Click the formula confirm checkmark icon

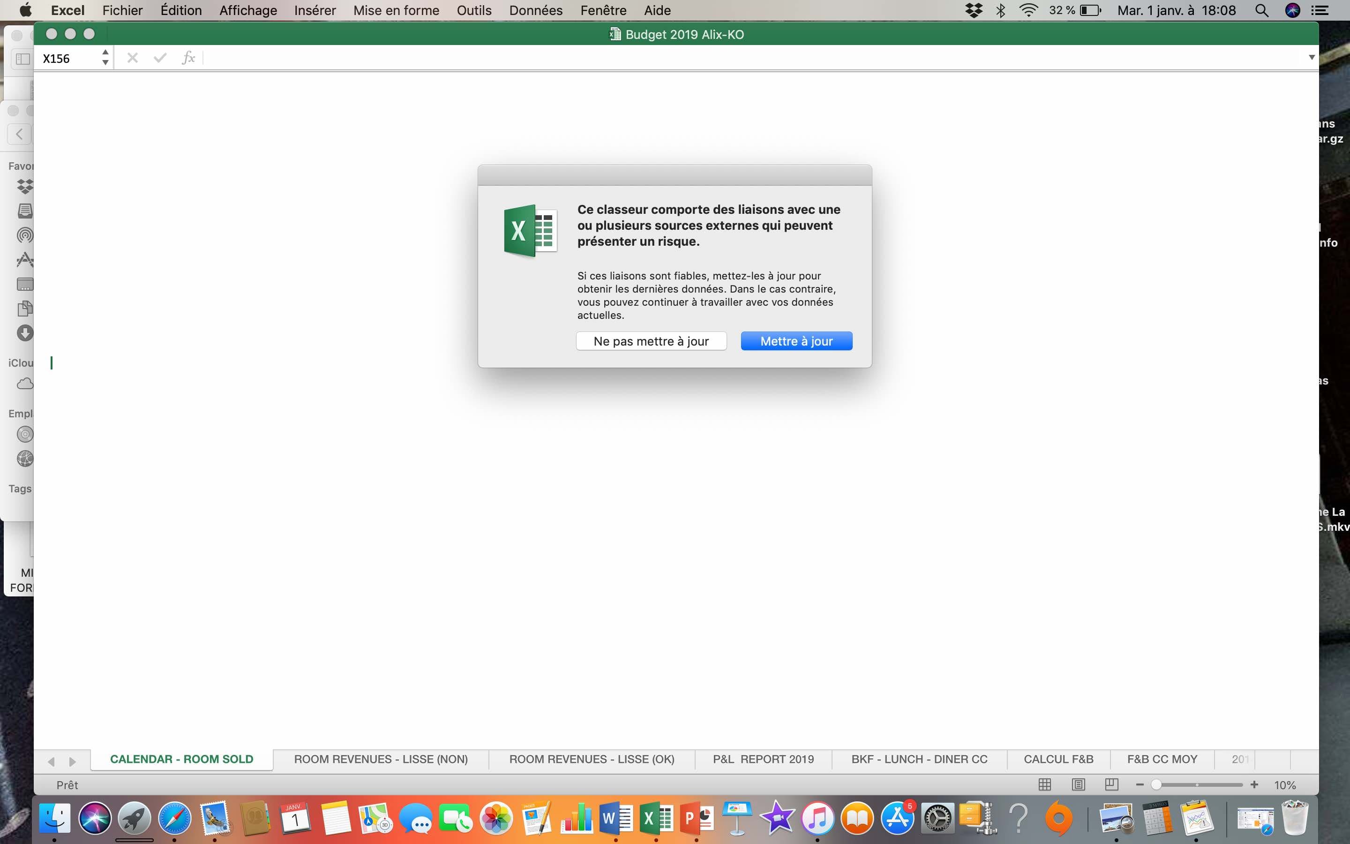[x=160, y=58]
